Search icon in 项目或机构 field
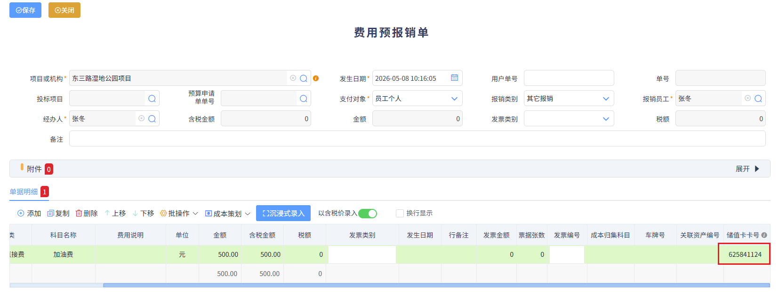The height and width of the screenshot is (292, 779). 304,78
